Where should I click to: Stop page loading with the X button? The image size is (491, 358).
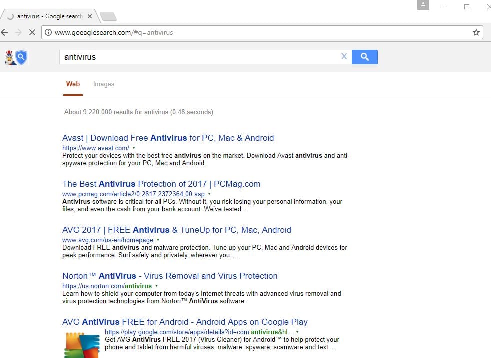[x=32, y=32]
